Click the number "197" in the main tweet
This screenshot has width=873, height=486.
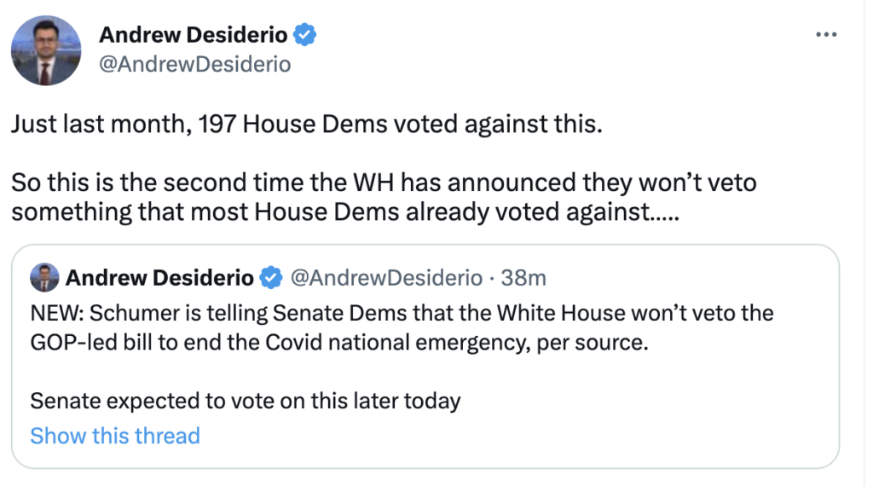217,124
